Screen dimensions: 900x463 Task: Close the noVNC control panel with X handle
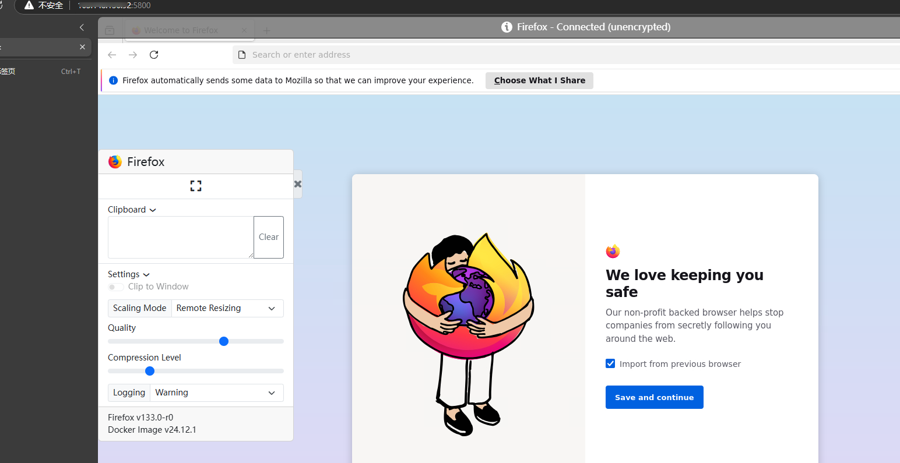[298, 184]
